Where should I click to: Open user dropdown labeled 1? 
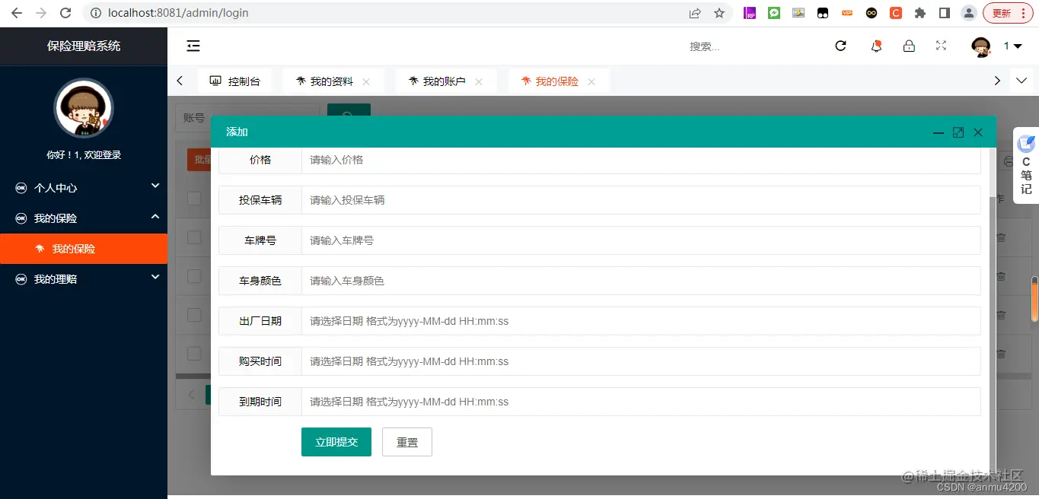coord(1012,46)
